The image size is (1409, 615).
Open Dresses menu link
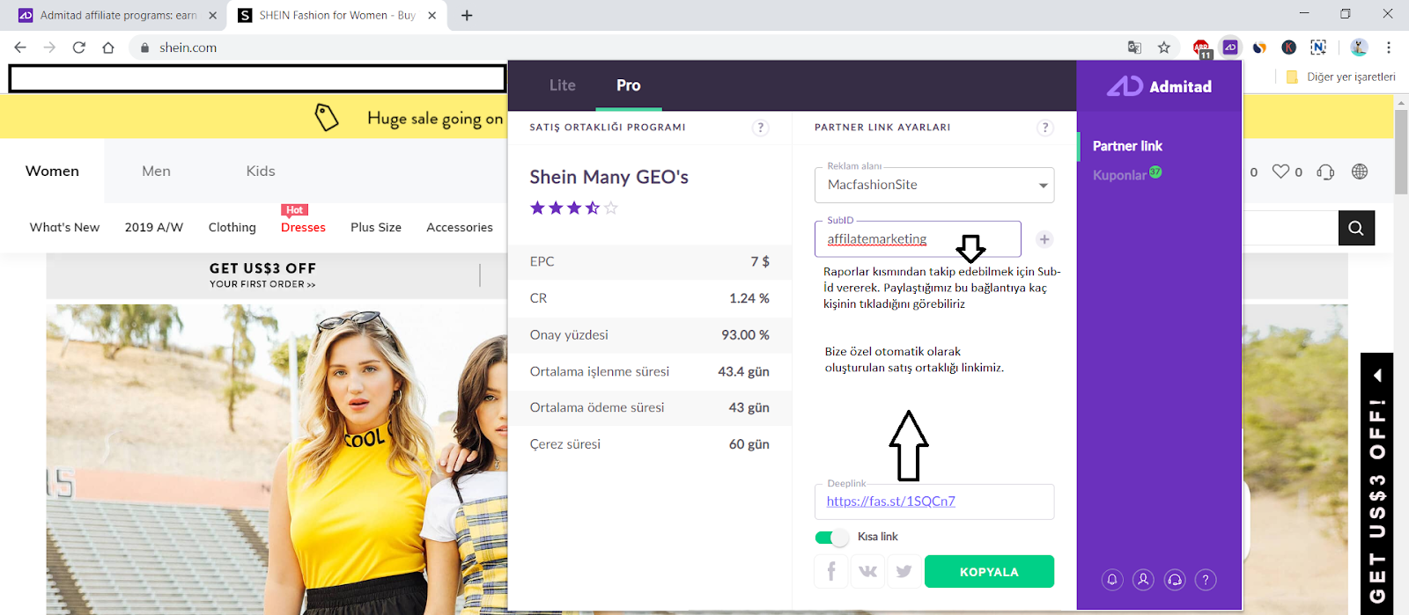click(303, 227)
